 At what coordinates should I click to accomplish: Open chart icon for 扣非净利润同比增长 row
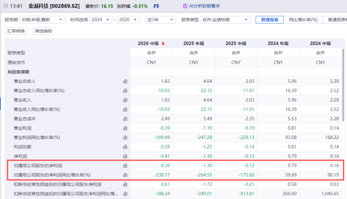click(x=125, y=194)
